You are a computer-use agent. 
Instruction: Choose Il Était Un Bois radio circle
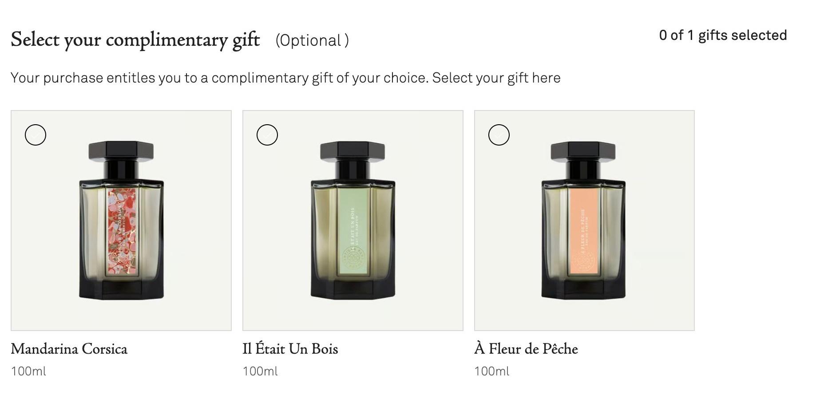267,135
